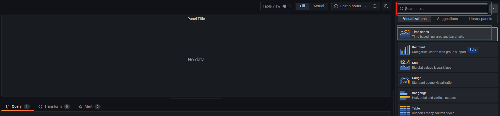Click the Panel Title header

point(196,19)
